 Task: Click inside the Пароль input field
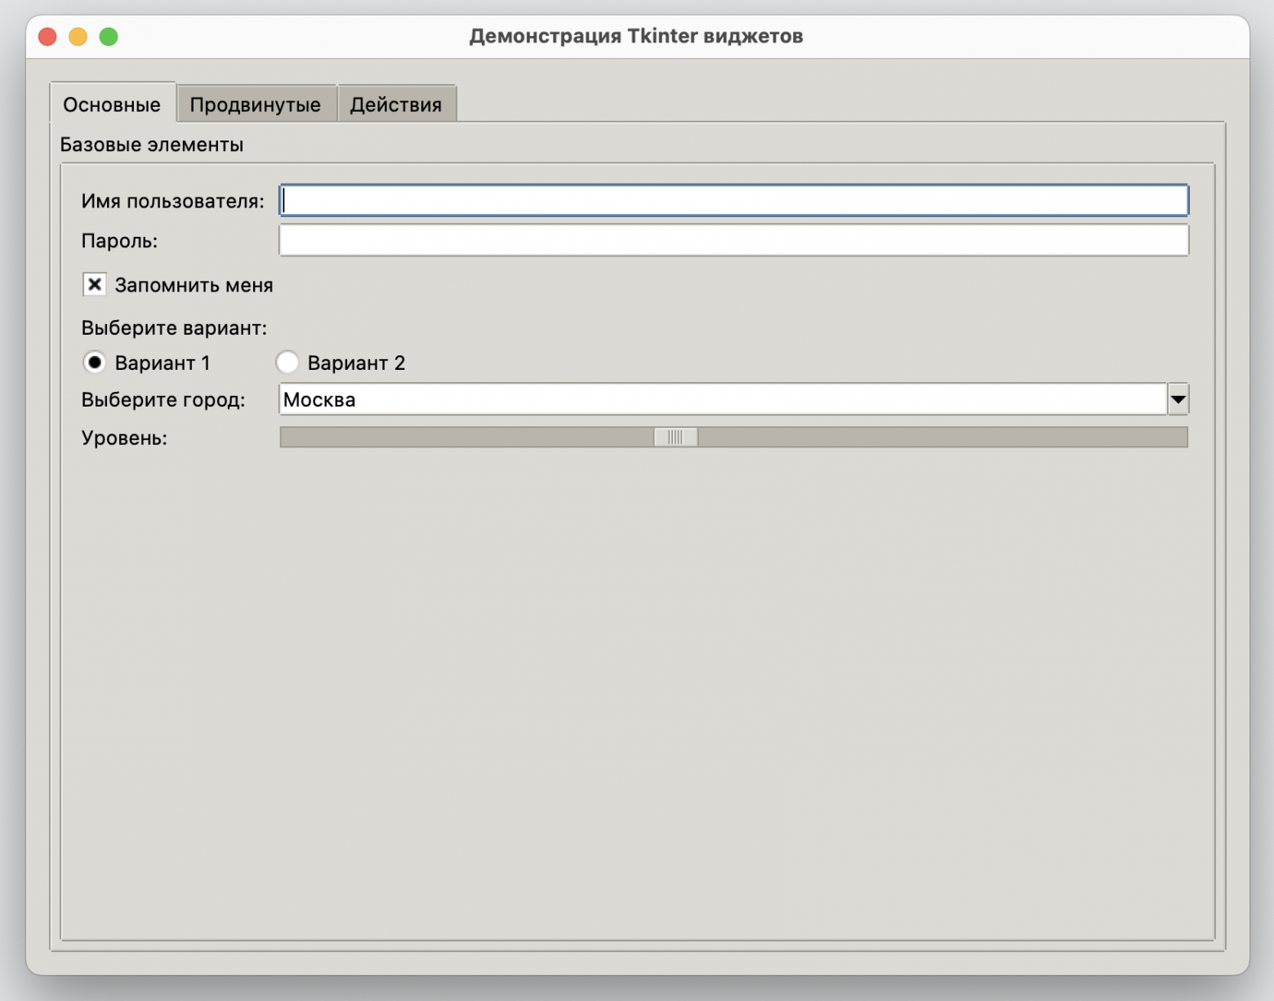(733, 240)
